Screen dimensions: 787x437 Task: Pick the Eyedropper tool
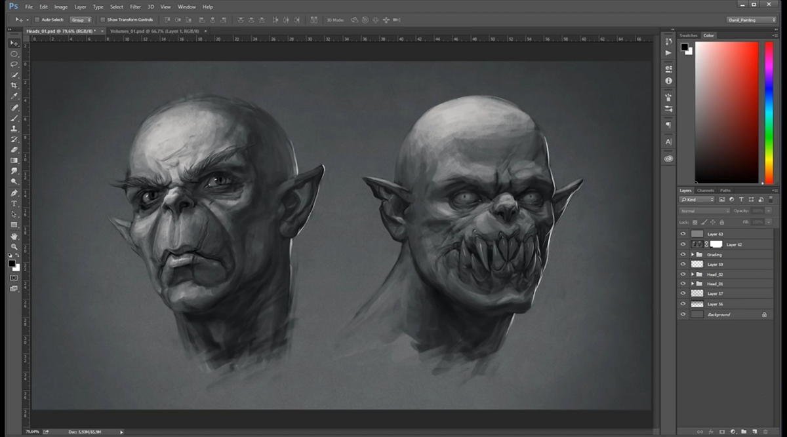tap(14, 96)
